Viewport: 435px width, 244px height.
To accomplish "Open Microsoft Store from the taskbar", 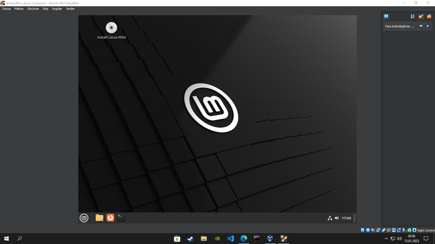I will [x=177, y=239].
